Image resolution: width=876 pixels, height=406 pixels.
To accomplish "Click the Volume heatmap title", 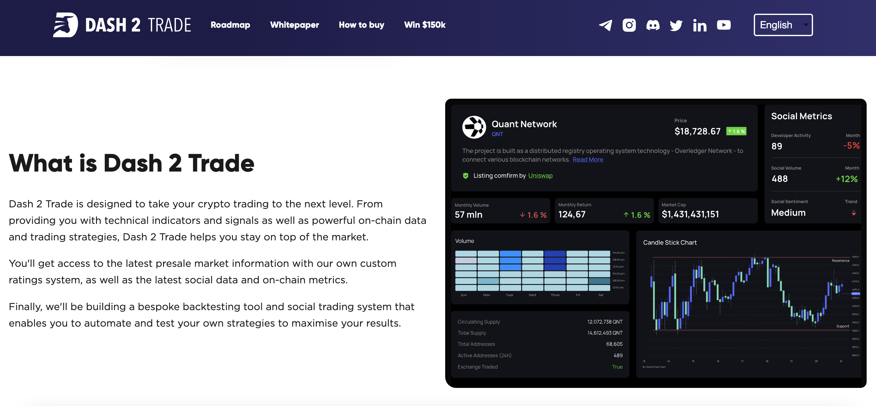I will click(x=464, y=241).
